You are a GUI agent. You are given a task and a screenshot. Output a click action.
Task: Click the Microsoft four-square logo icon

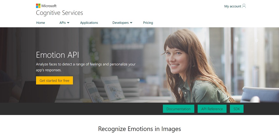pyautogui.click(x=38, y=6)
